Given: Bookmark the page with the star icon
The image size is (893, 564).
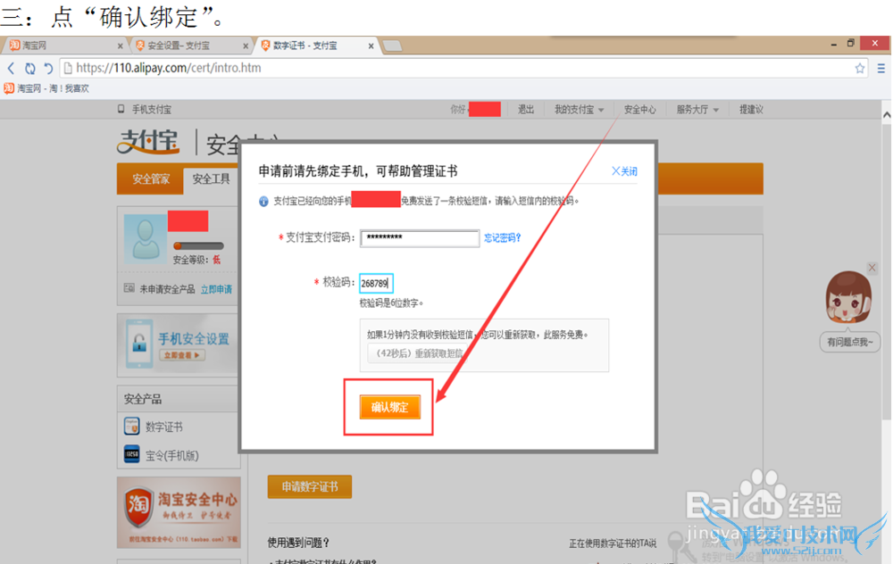Looking at the screenshot, I should coord(859,69).
